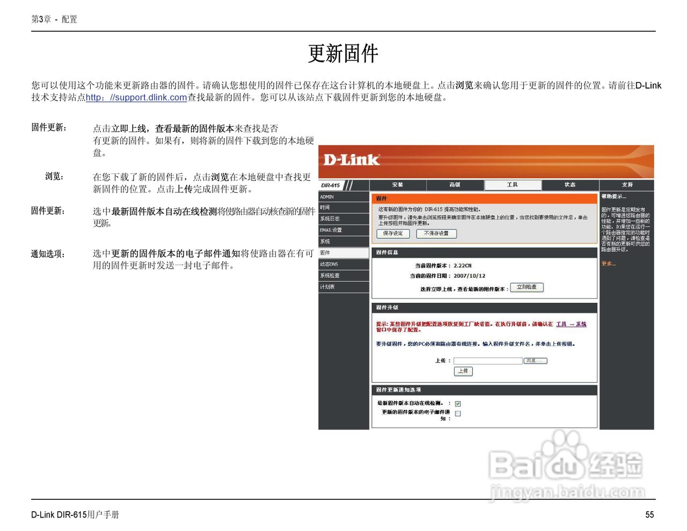
Task: Click the D-Link logo in the router banner
Action: tap(352, 159)
